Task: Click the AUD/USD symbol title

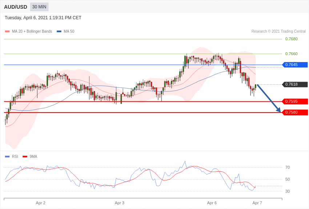Action: click(x=16, y=7)
